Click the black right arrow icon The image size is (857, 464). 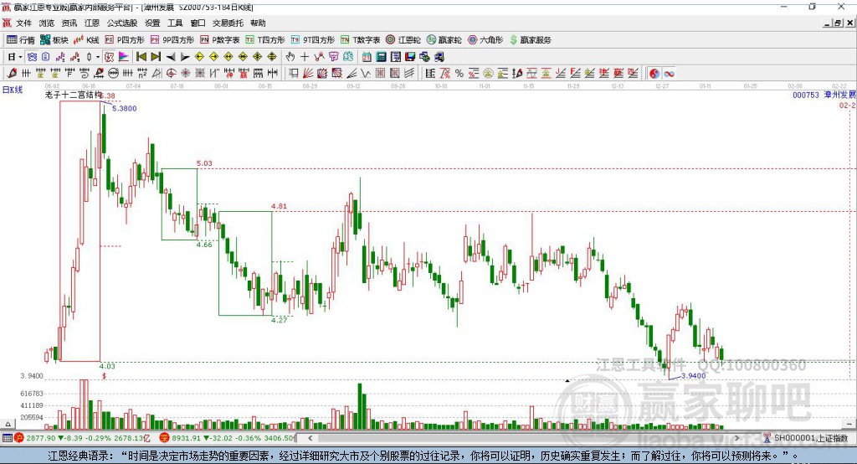tap(185, 57)
